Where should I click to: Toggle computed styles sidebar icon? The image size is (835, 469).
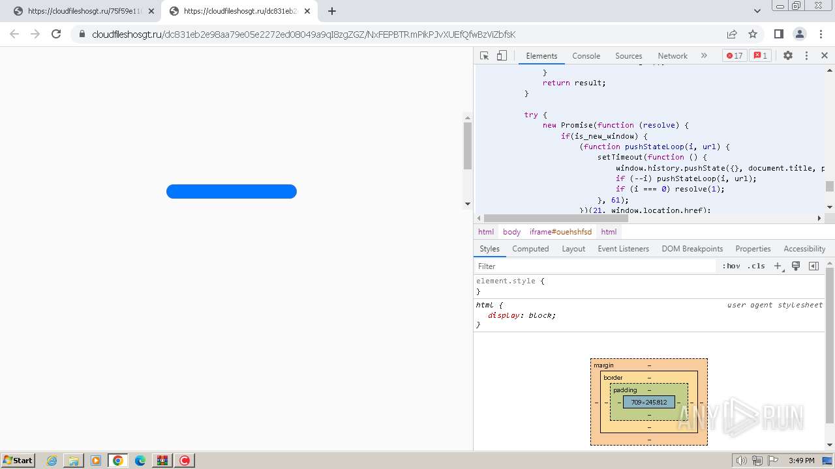pyautogui.click(x=813, y=266)
